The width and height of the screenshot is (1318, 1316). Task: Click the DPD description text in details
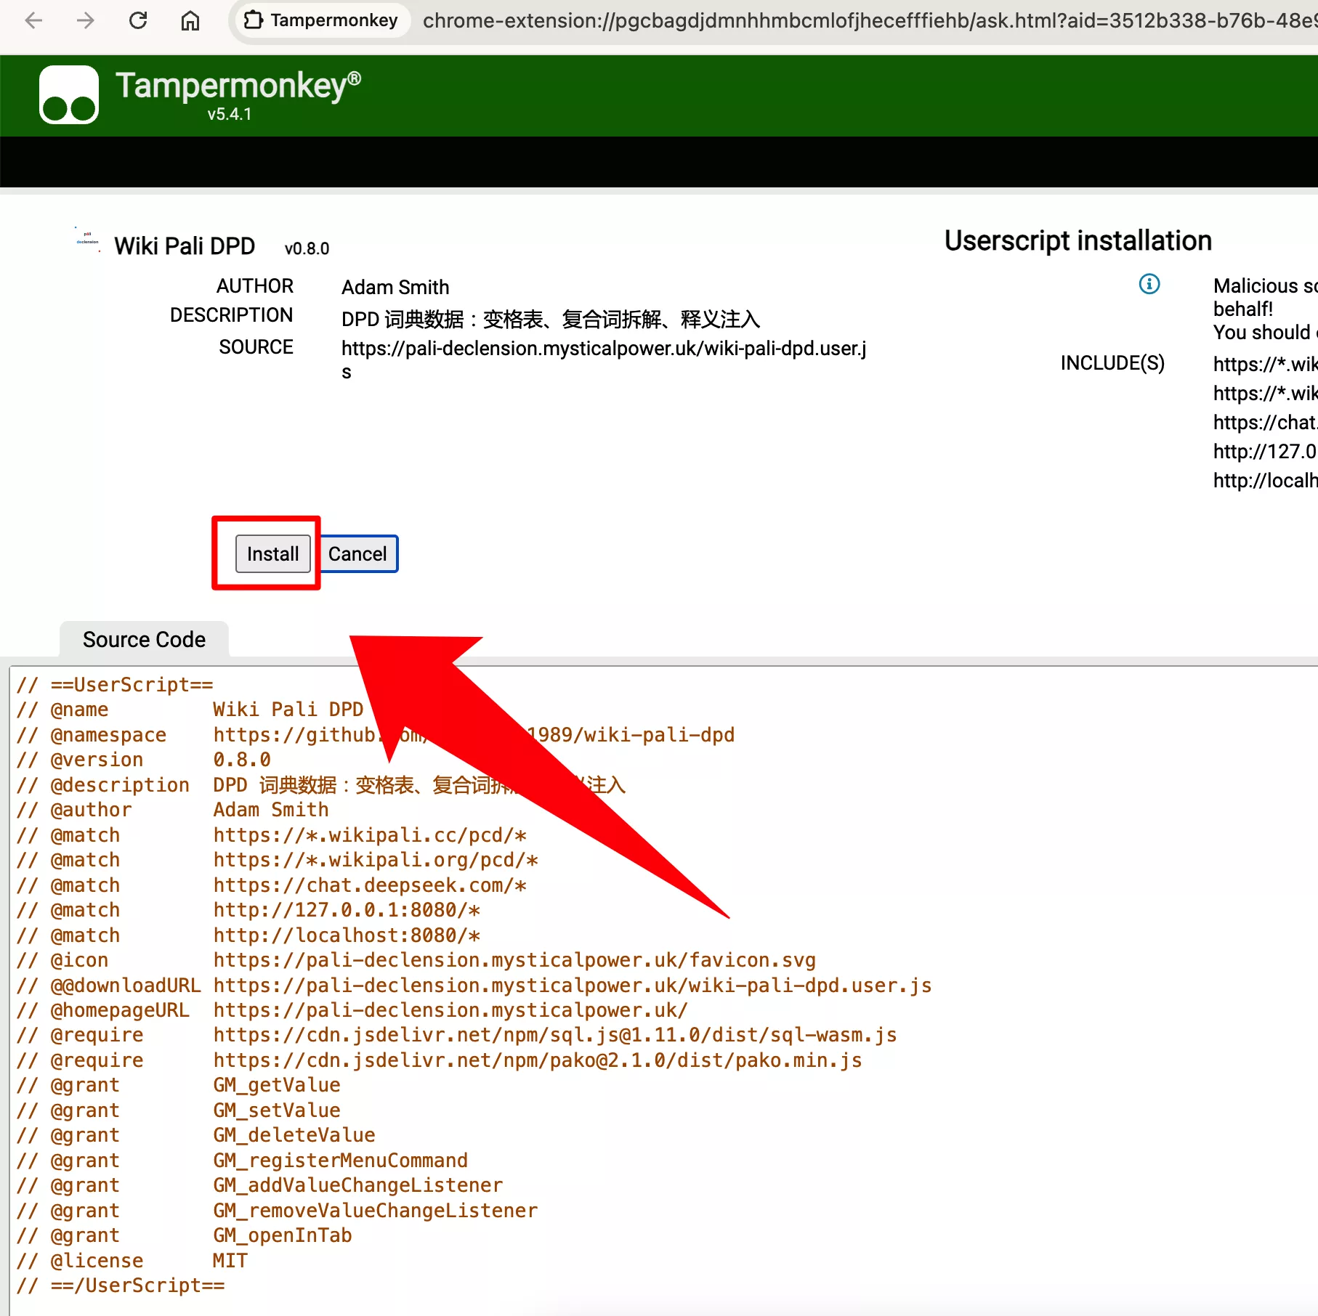tap(551, 320)
